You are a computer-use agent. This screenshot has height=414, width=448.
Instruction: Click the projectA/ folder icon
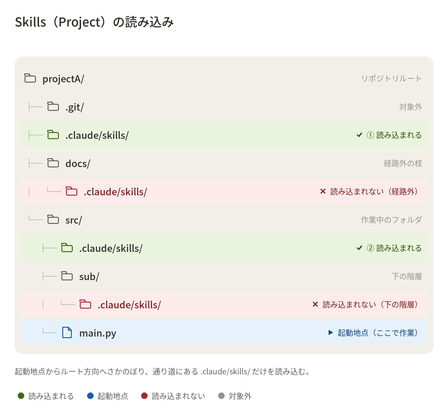click(30, 78)
